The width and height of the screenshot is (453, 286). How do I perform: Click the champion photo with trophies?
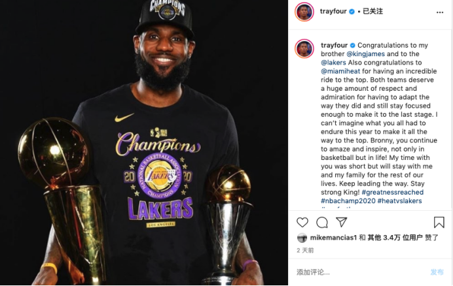[x=144, y=143]
